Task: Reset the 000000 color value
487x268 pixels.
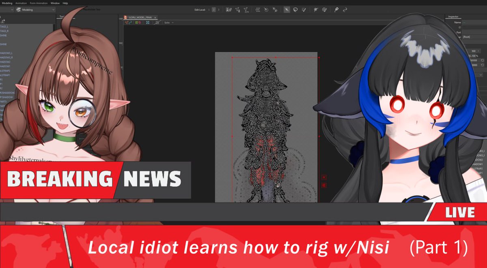Action: click(x=483, y=65)
